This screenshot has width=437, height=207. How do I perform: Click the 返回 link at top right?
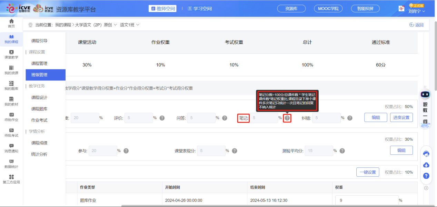coord(416,25)
